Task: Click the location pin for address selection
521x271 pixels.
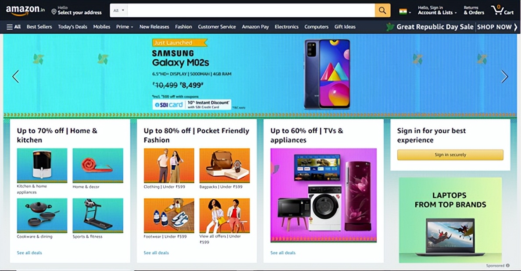Action: tap(54, 12)
